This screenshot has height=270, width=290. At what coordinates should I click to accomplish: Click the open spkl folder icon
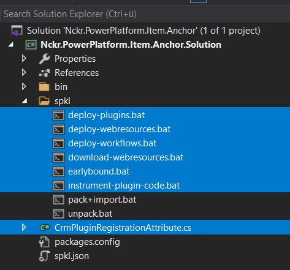44,101
